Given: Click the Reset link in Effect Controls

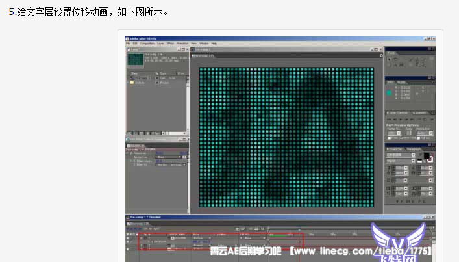Looking at the screenshot, I should (159, 153).
